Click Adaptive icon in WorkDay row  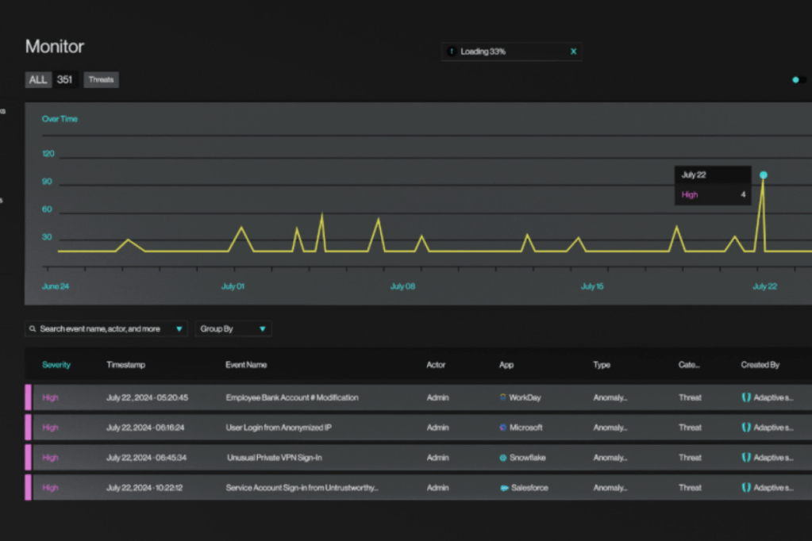[x=745, y=397]
